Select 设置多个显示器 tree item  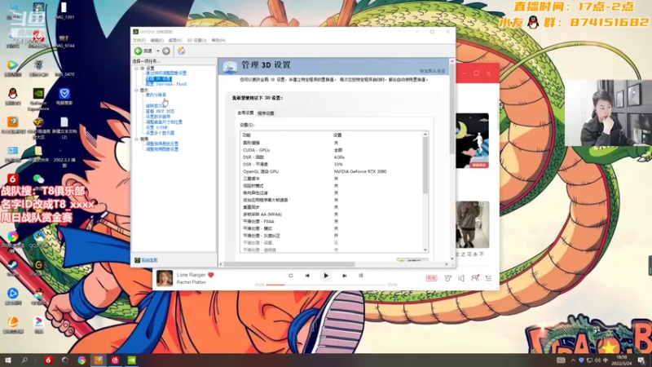point(160,133)
